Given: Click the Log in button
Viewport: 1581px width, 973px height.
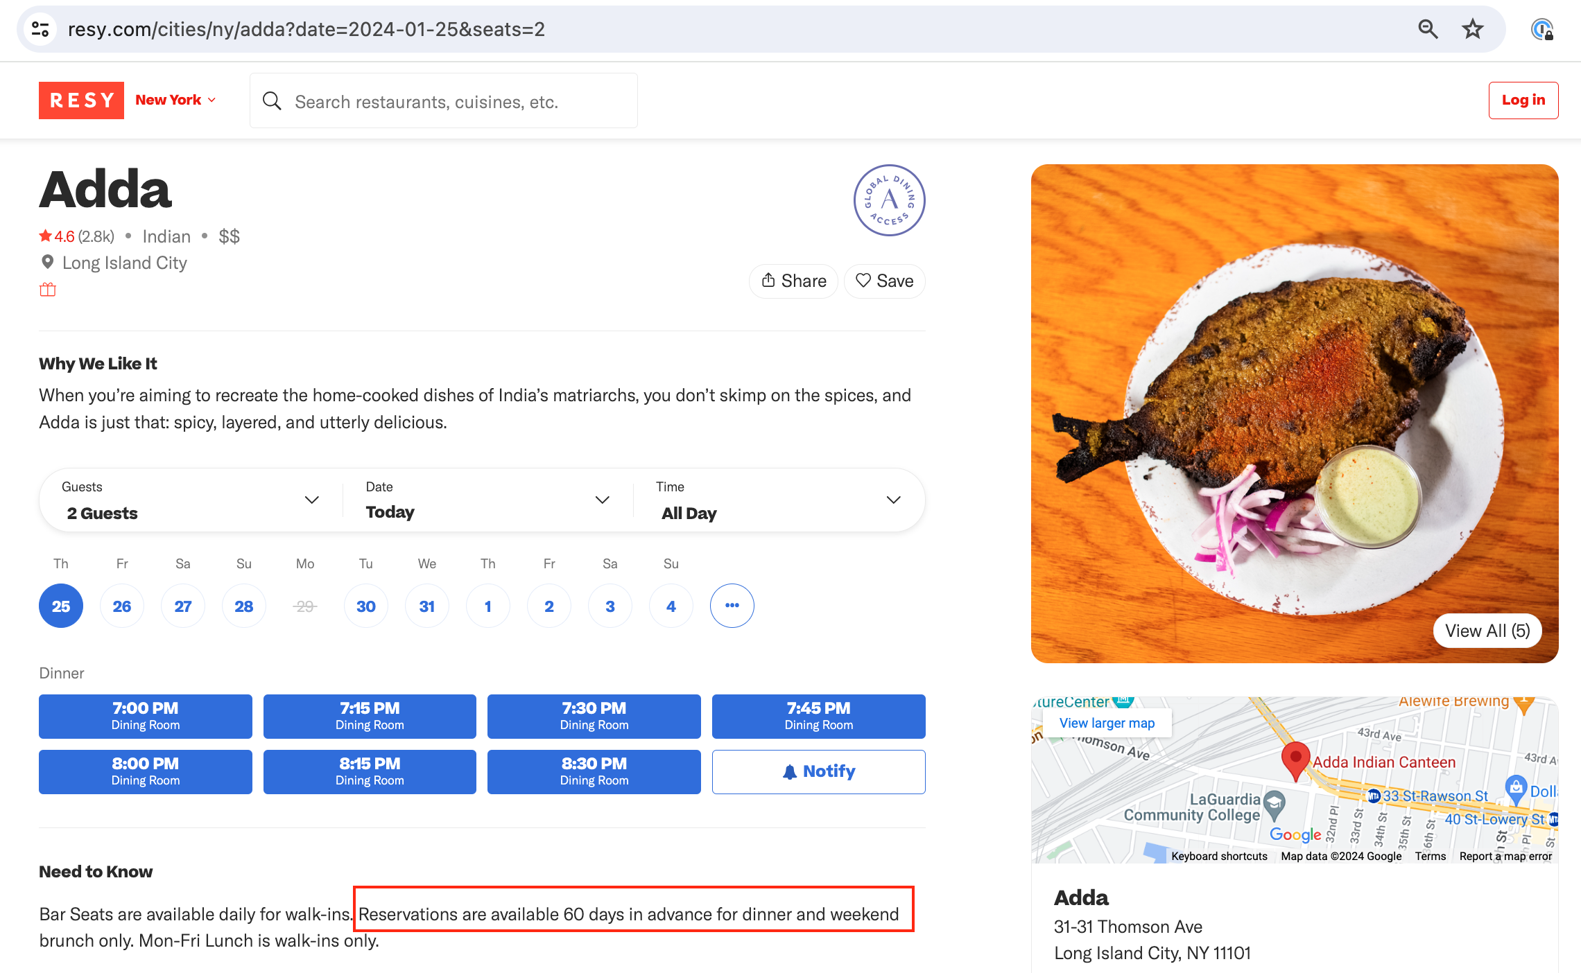Looking at the screenshot, I should pyautogui.click(x=1523, y=100).
